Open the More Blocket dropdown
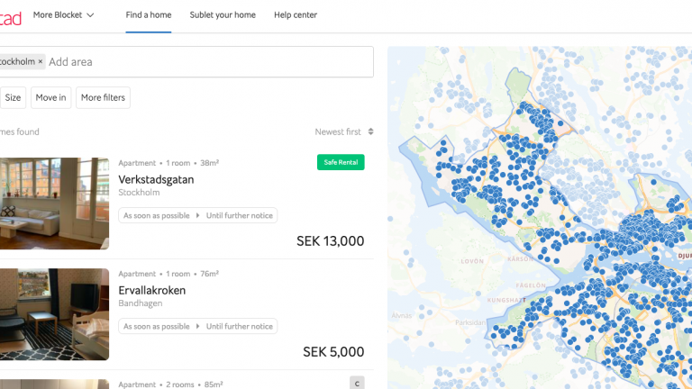692x389 pixels. click(x=64, y=15)
